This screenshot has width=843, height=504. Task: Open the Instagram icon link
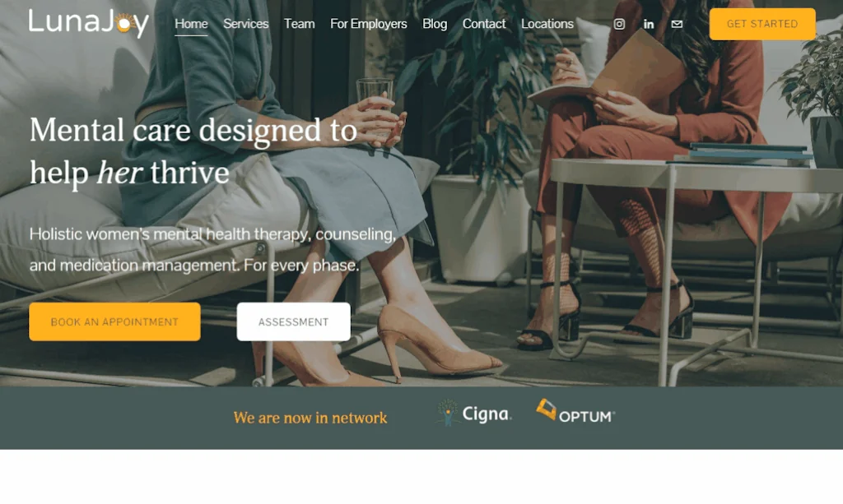click(x=619, y=24)
